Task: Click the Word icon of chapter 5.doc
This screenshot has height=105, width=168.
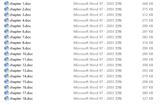Action: (6, 26)
